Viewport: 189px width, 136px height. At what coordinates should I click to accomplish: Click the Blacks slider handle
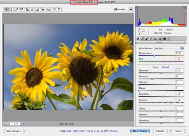(139, 91)
